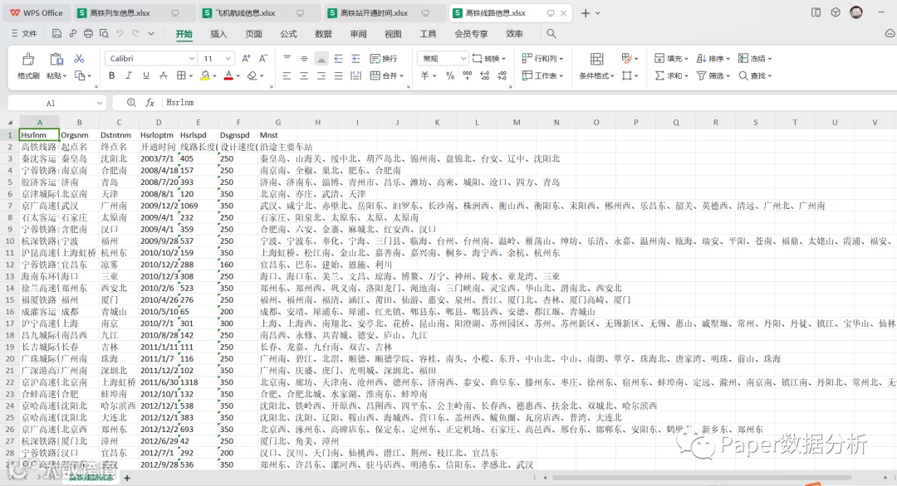Viewport: 897px width, 486px height.
Task: Open the 插入 (Insert) ribbon tab
Action: [x=218, y=34]
